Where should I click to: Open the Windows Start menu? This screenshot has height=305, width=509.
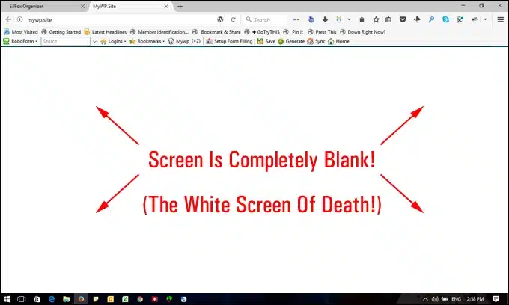point(8,298)
